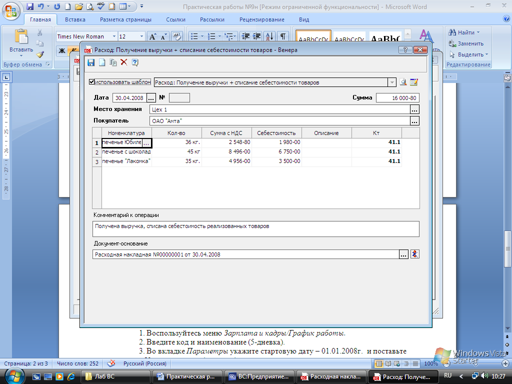The image size is (512, 384).
Task: Open the font size dropdown showing 12
Action: pos(141,36)
